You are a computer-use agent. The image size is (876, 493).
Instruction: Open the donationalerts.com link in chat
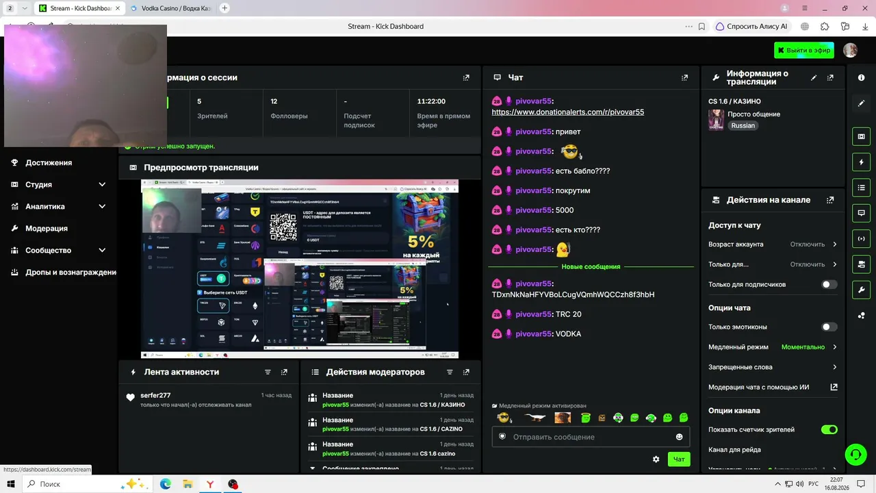click(x=567, y=112)
